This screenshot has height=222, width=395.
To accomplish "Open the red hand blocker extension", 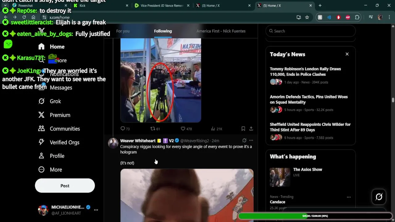I will 339,17.
